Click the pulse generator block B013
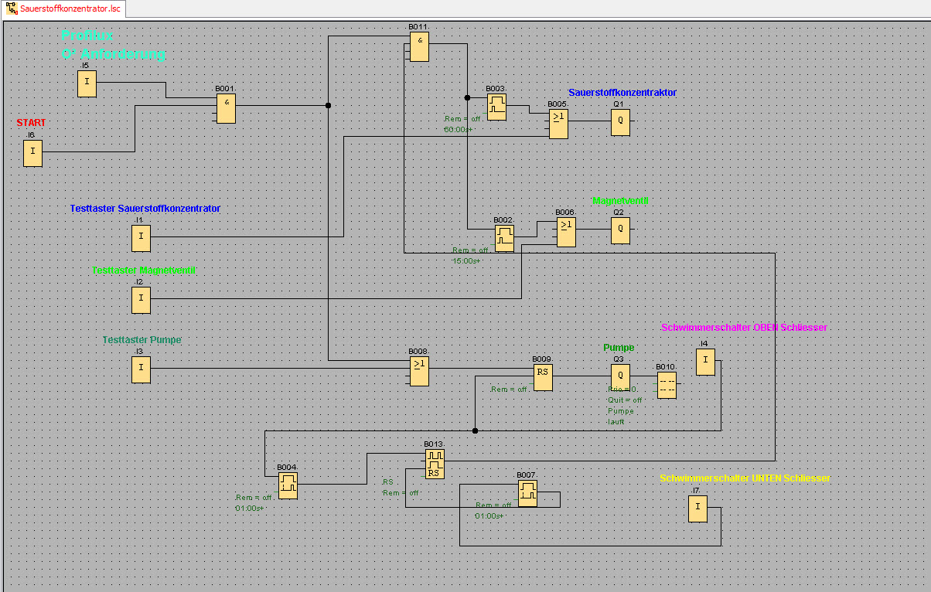Screen dimensions: 931x592 (x=435, y=464)
